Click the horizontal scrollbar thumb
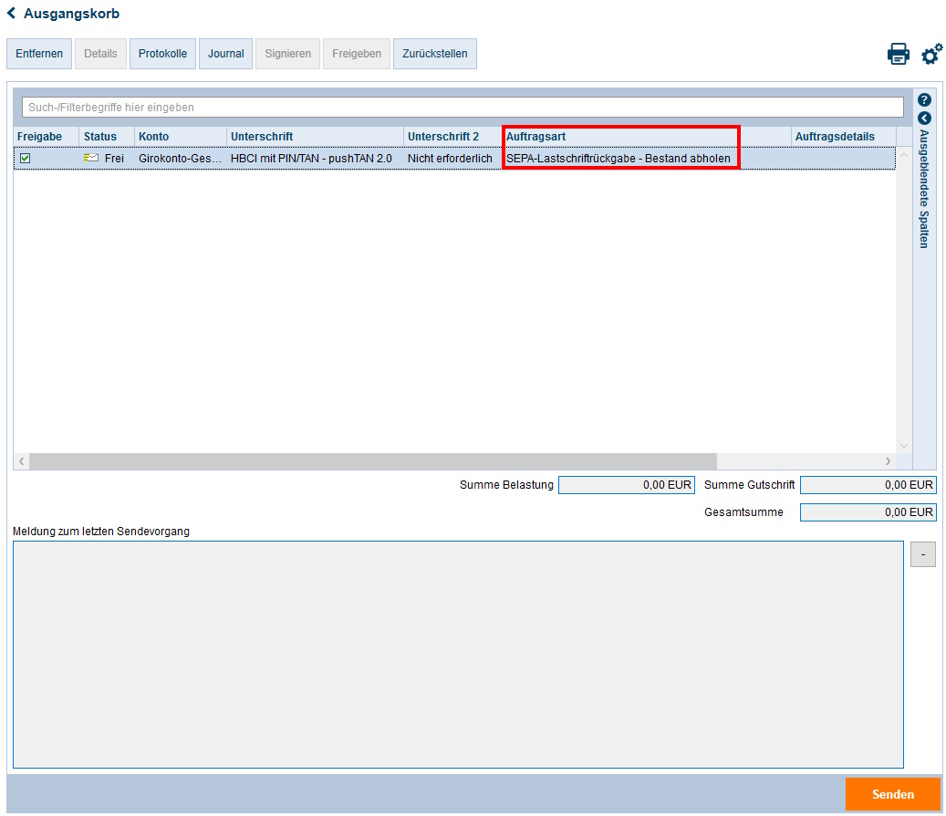 (373, 461)
